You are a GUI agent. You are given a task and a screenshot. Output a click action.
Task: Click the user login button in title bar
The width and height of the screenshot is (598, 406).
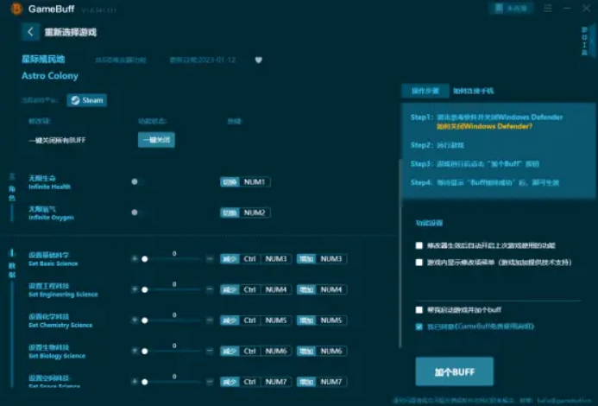click(511, 9)
